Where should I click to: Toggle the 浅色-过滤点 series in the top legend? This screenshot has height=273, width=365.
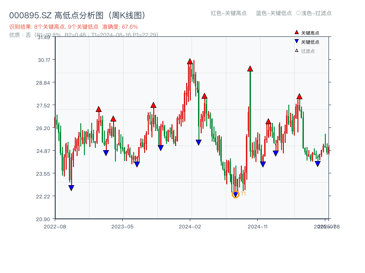coord(315,14)
